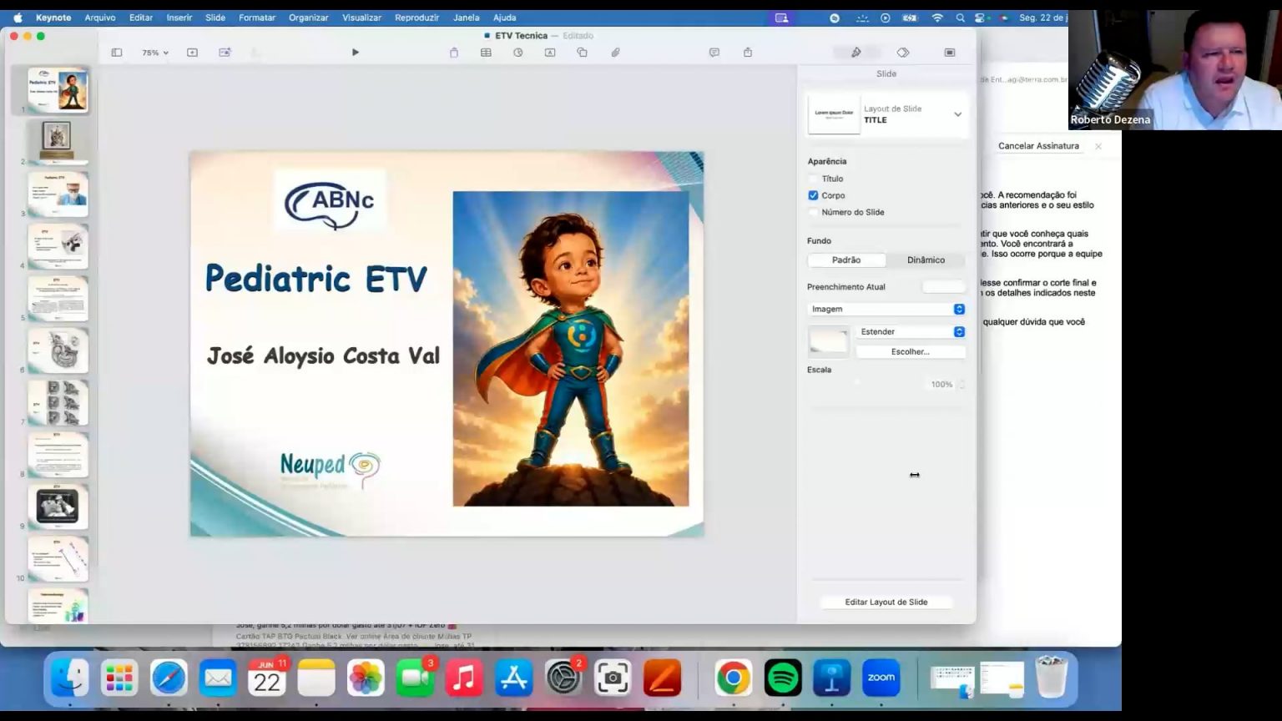Open the Reproduzir menu
Screen dimensions: 1282x721
click(x=416, y=18)
